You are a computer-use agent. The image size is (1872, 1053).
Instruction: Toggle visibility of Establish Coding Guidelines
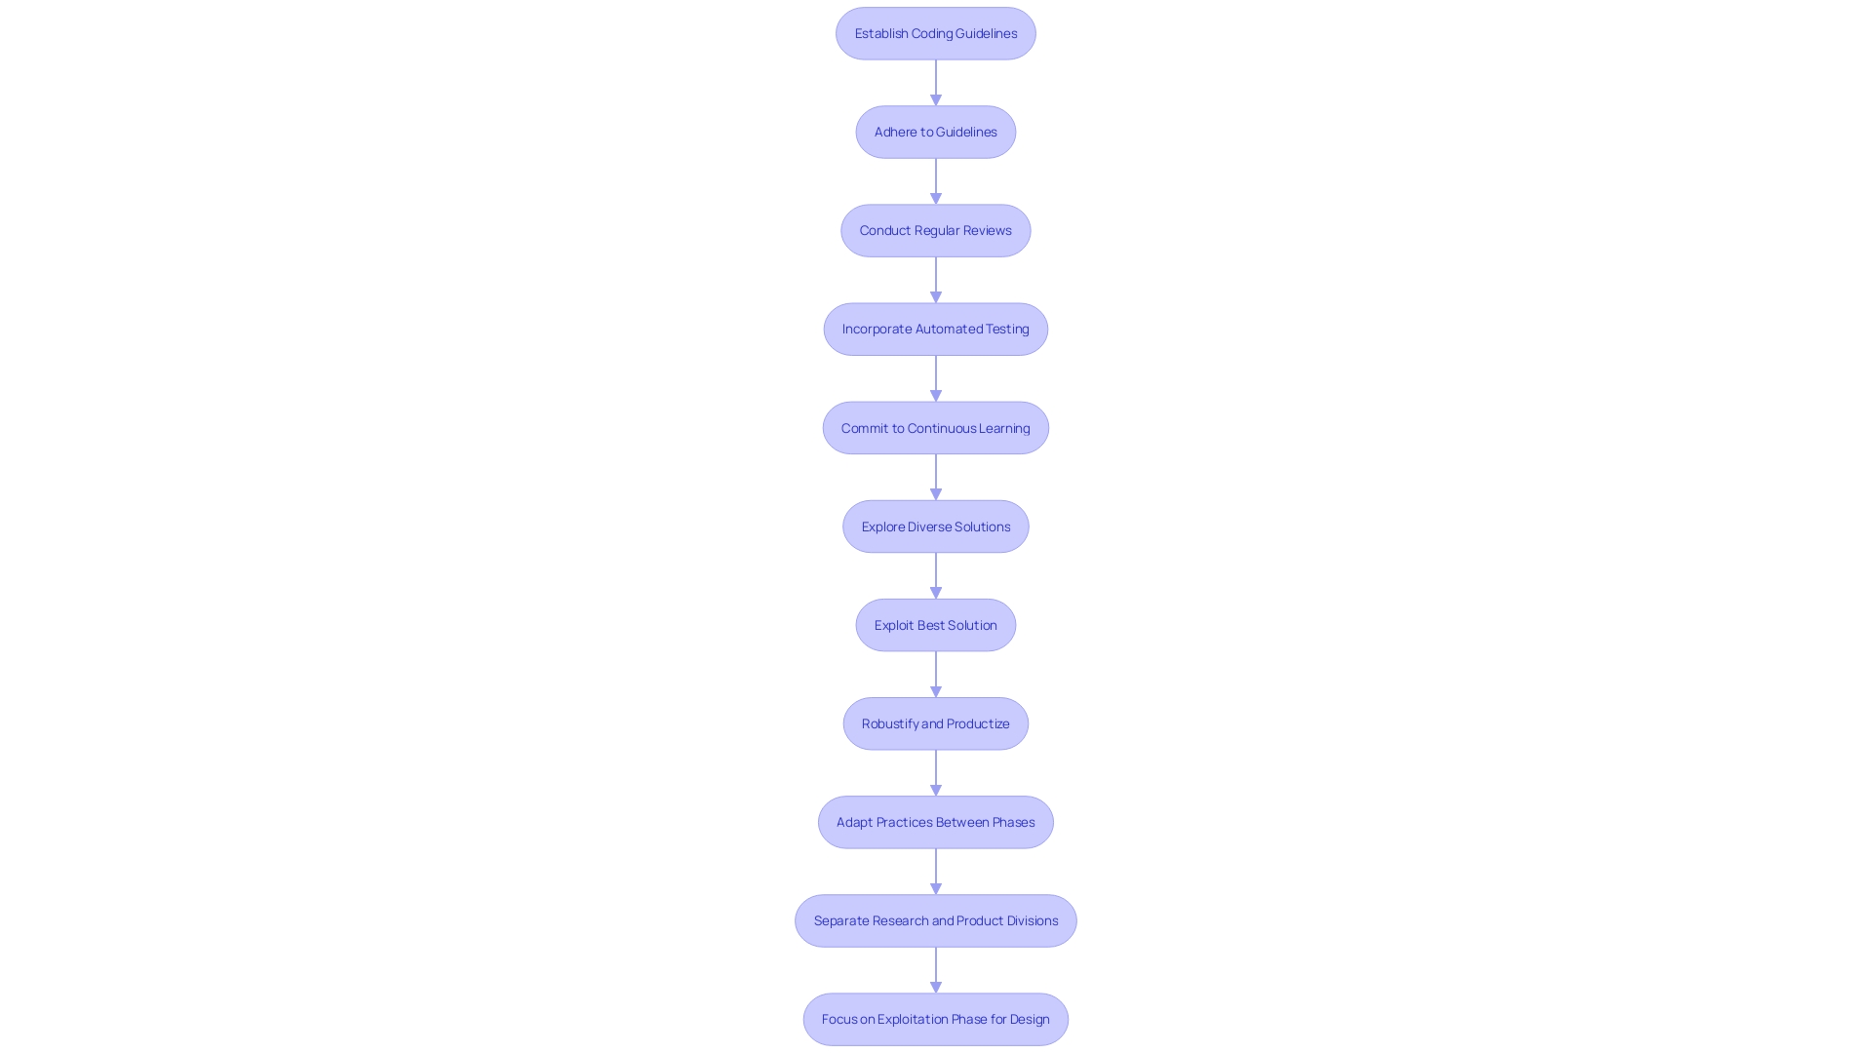(935, 32)
